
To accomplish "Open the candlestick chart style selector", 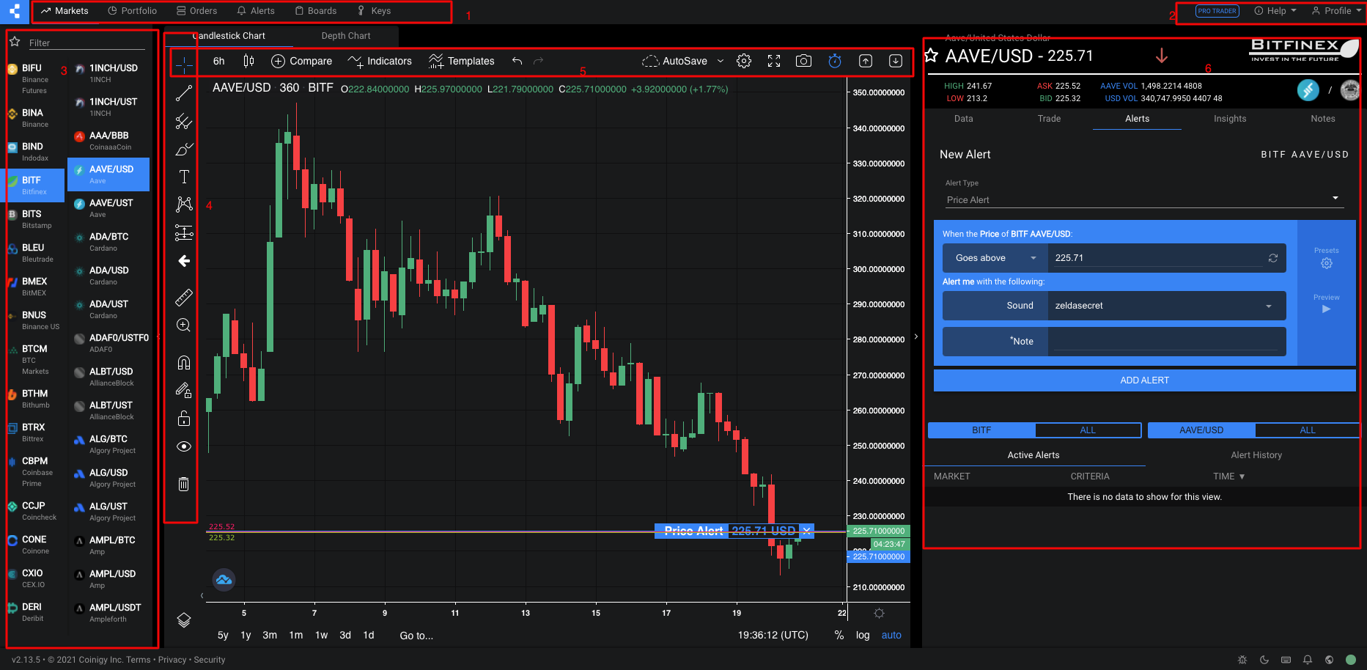I will click(249, 61).
